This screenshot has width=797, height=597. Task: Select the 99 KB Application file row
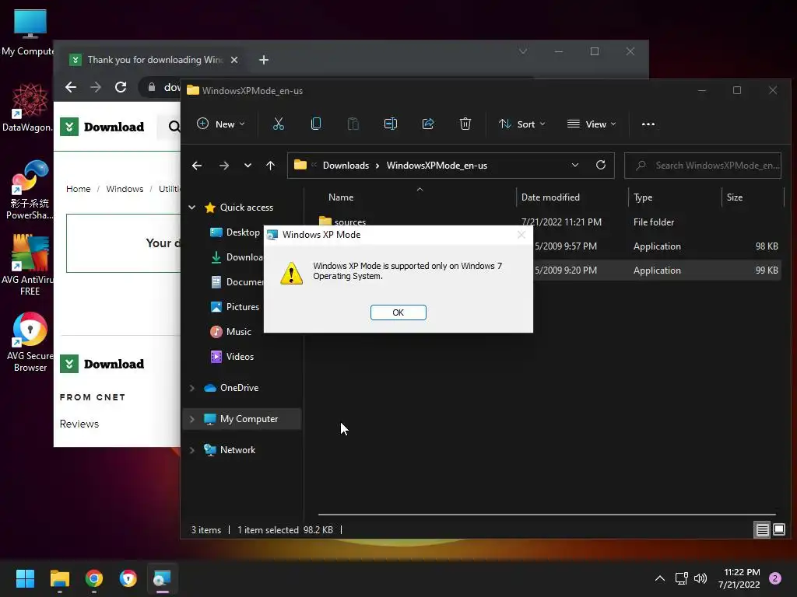(x=657, y=270)
